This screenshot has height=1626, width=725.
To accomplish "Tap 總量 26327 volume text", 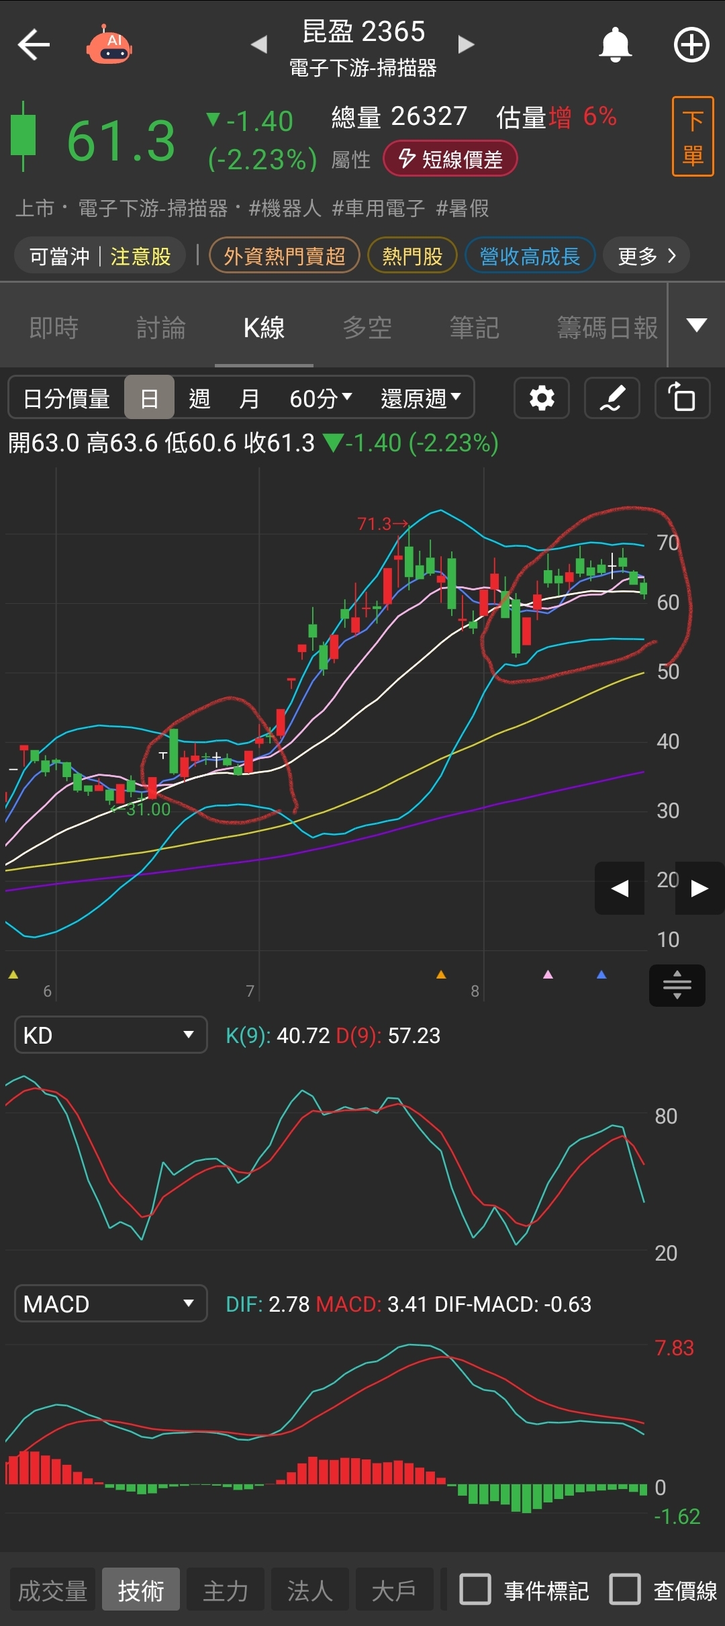I will coord(399,117).
